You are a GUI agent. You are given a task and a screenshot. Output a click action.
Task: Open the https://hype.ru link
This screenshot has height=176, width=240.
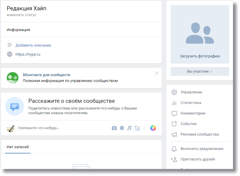click(28, 54)
